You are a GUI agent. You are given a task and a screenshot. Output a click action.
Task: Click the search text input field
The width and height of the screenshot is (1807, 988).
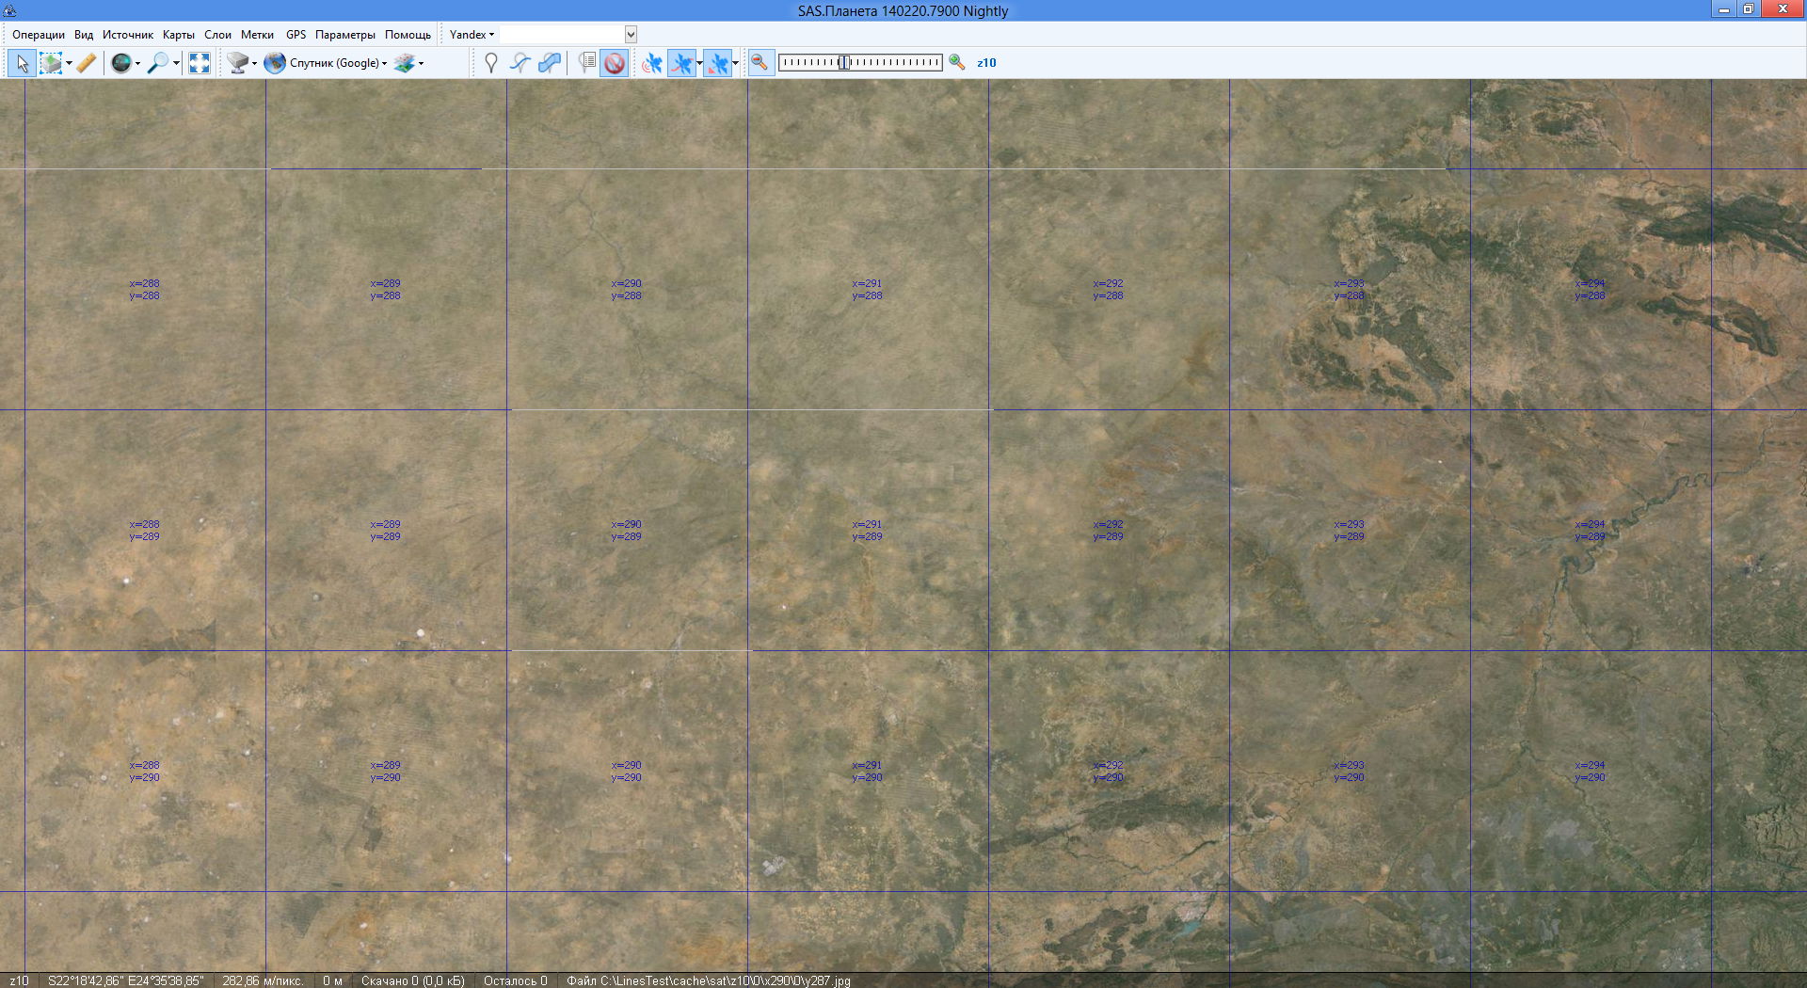tap(562, 35)
